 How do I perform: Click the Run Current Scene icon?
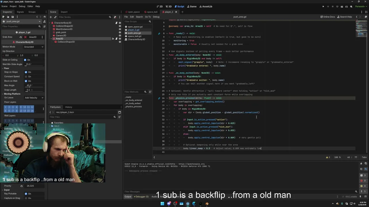342,6
